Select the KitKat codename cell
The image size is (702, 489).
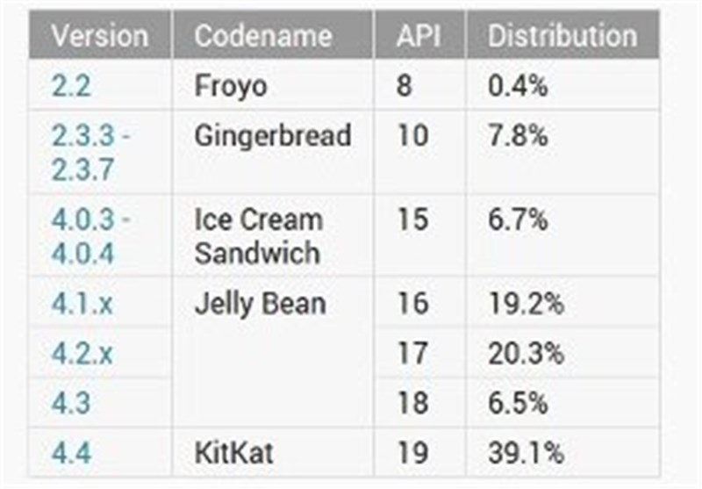234,454
